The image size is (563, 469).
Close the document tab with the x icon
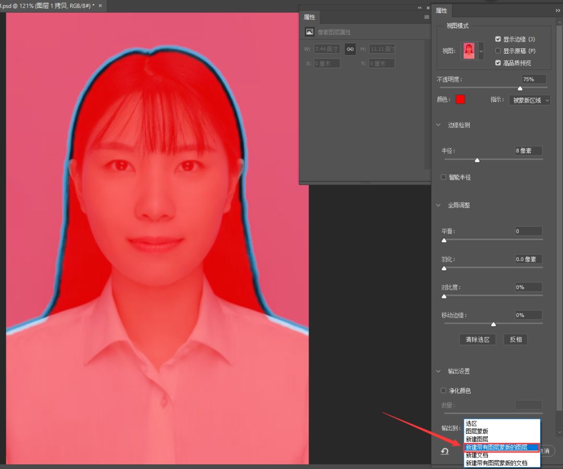click(100, 6)
